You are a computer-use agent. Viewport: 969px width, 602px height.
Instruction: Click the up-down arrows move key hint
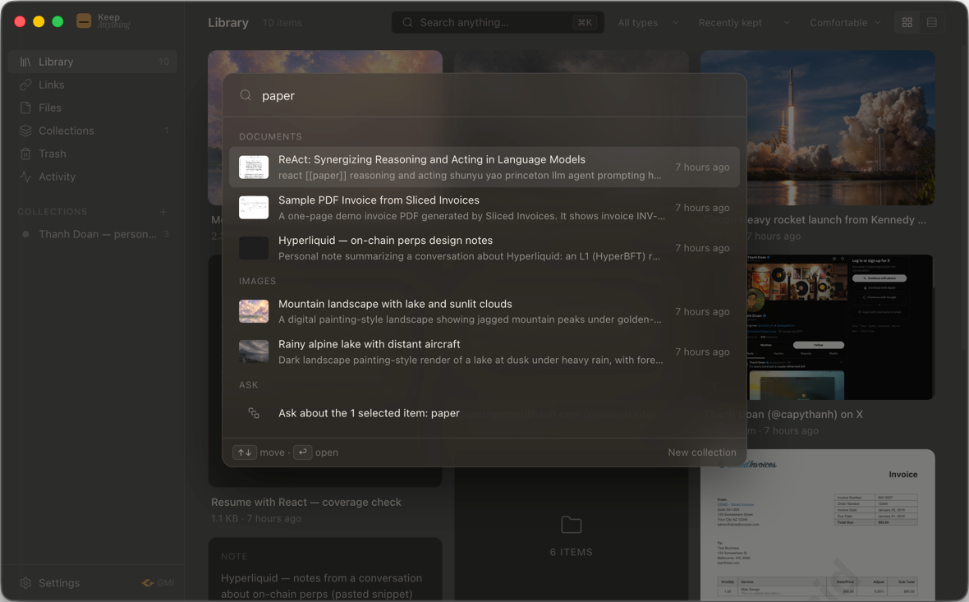pos(245,453)
